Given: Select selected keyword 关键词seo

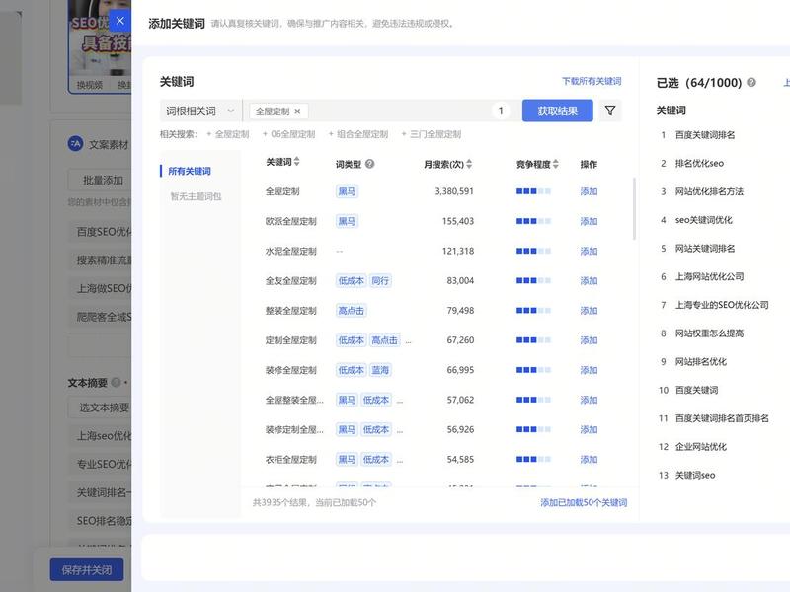Looking at the screenshot, I should pos(695,475).
